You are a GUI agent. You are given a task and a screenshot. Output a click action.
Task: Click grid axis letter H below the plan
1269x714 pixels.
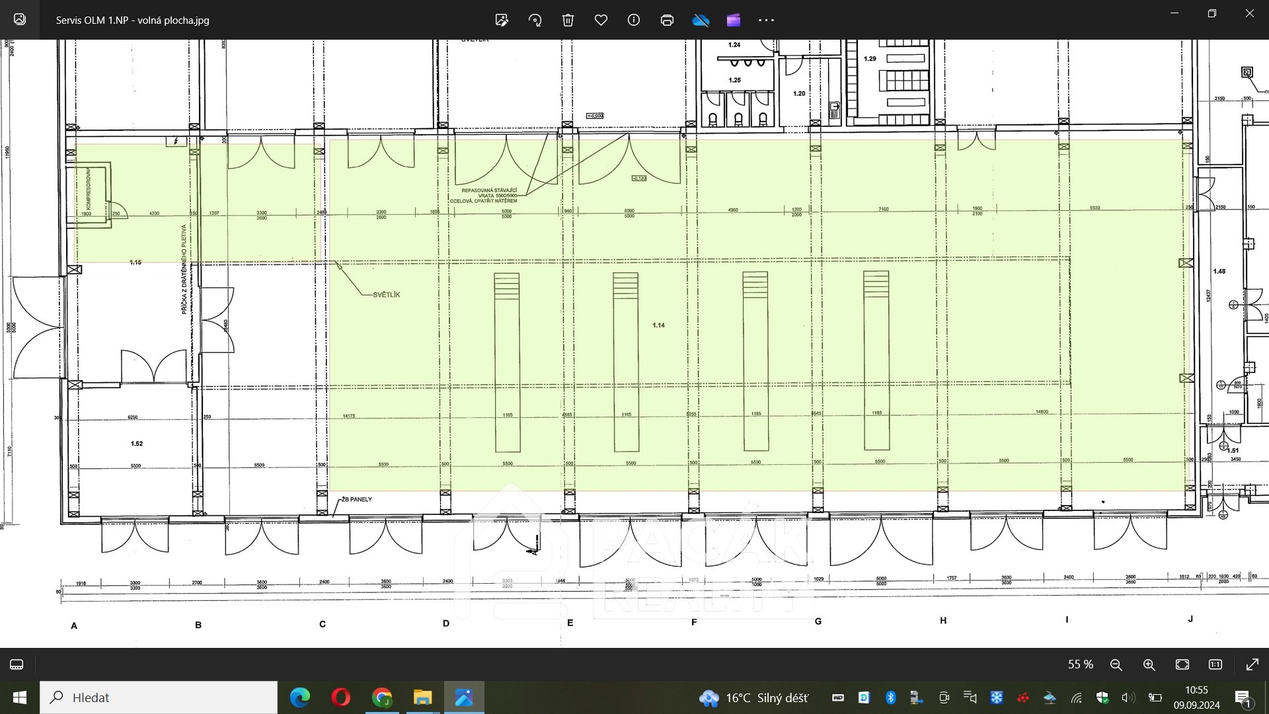pyautogui.click(x=943, y=620)
